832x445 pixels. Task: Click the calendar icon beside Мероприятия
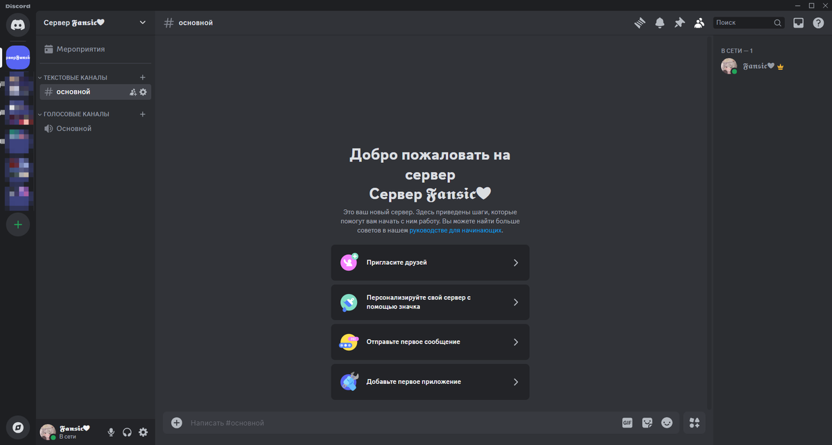coord(49,49)
